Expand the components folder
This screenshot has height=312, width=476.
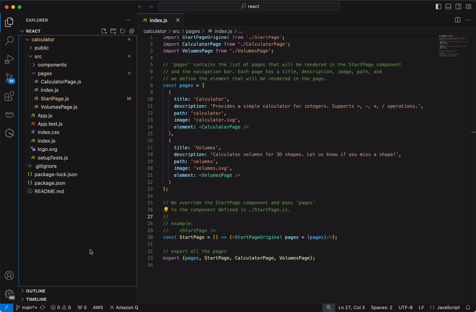coord(34,65)
